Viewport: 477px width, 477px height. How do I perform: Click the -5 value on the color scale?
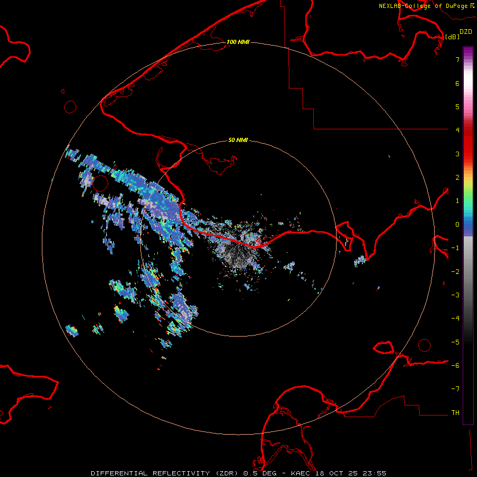pos(455,342)
